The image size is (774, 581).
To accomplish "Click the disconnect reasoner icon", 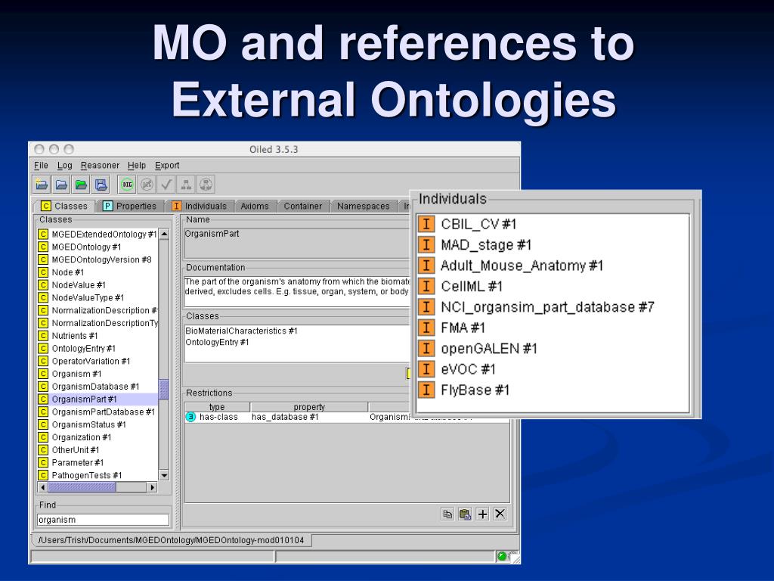I will click(x=147, y=185).
